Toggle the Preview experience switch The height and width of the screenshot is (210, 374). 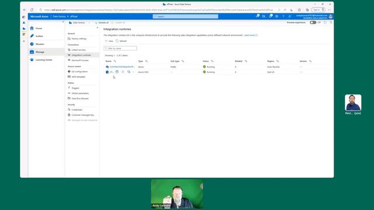[x=313, y=22]
